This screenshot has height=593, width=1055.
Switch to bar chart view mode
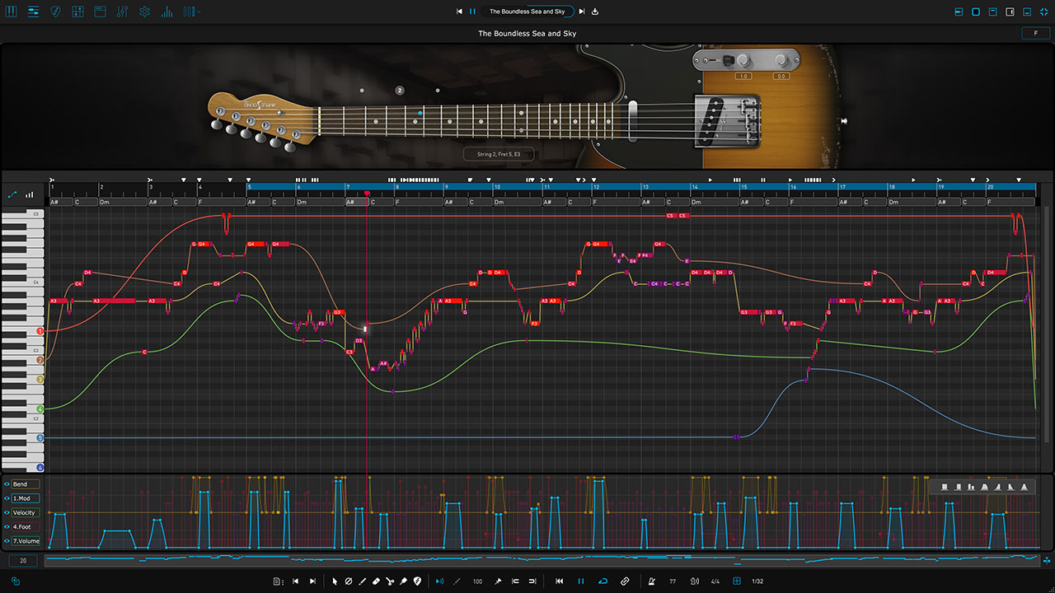pos(30,194)
